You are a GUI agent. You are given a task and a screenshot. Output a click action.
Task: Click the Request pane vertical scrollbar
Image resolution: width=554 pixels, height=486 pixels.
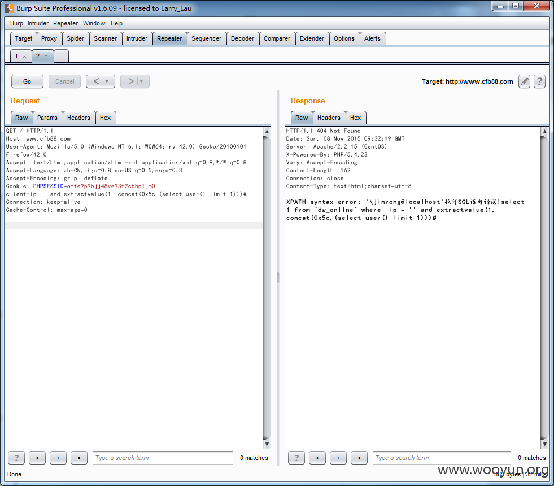tap(267, 288)
